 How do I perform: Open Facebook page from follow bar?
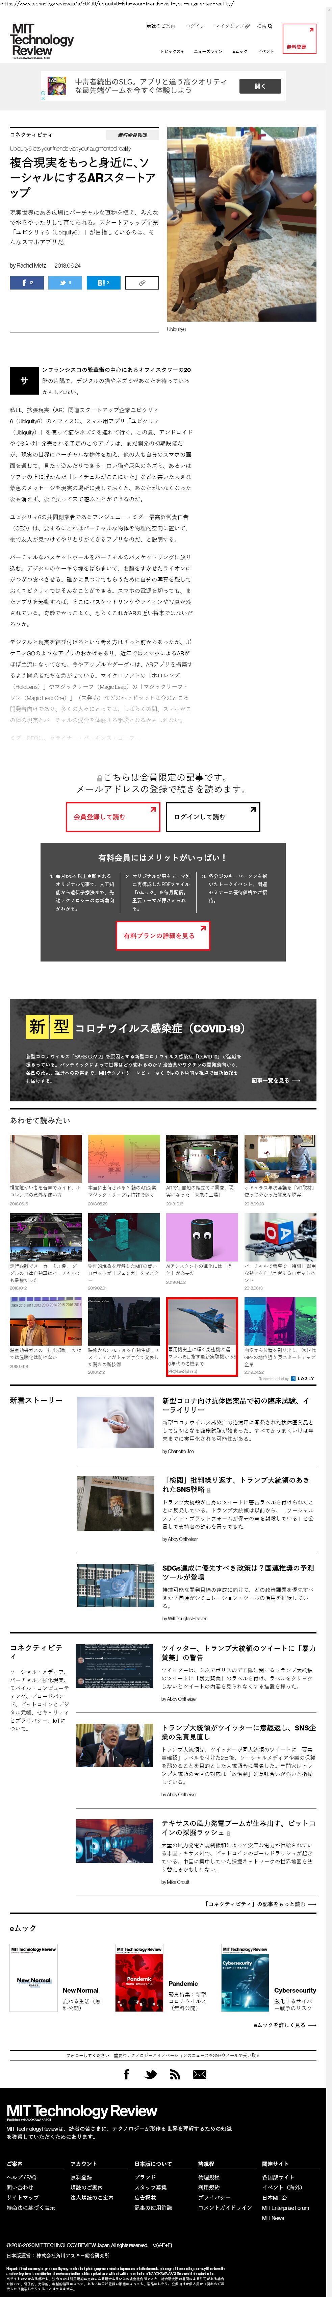point(127,2074)
